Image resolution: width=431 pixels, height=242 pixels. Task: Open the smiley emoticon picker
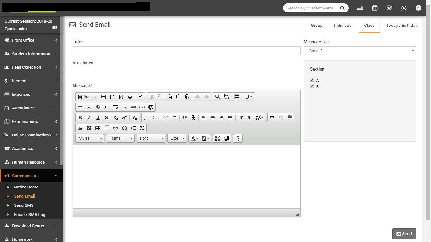click(115, 128)
